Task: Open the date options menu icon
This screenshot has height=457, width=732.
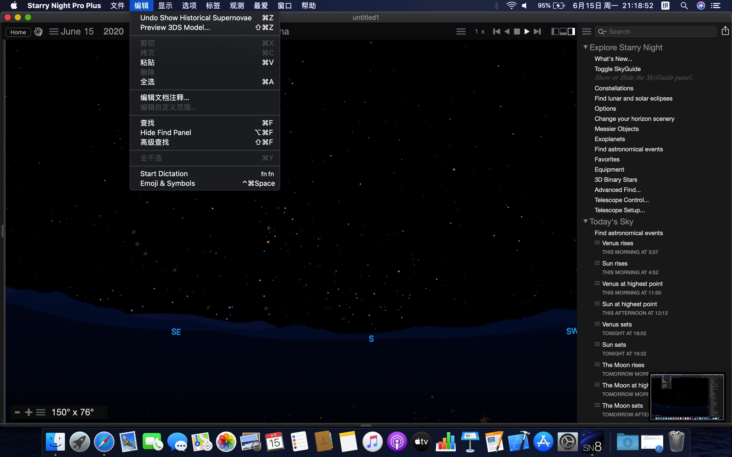Action: pos(54,31)
